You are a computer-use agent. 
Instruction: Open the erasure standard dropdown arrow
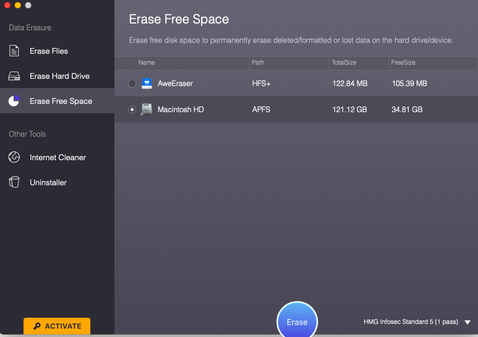pyautogui.click(x=468, y=322)
